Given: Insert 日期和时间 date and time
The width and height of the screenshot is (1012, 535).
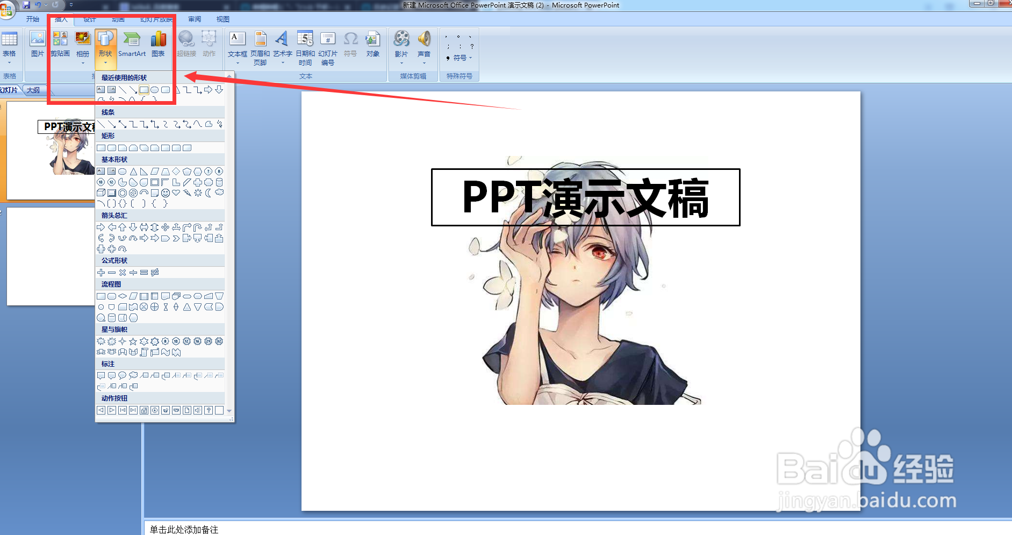Looking at the screenshot, I should point(305,48).
